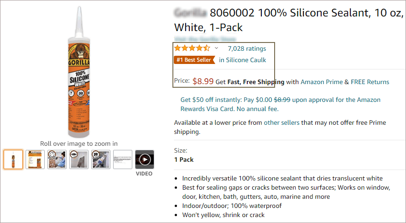Viewport: 406px width, 223px height.
Task: Click the #1 Best Seller badge
Action: tap(194, 60)
